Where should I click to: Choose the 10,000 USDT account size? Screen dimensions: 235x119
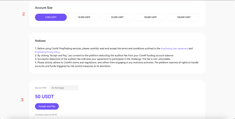[x=84, y=17]
